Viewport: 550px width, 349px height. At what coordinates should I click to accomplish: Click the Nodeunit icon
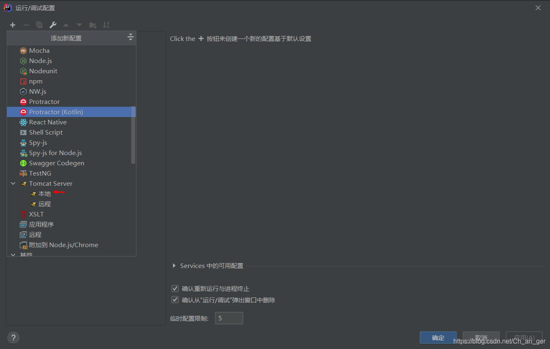click(x=23, y=71)
